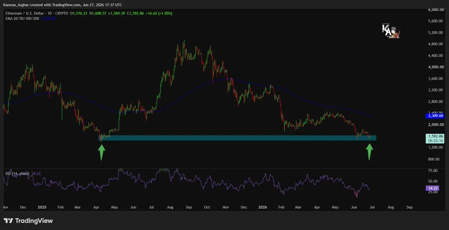
Task: Click the 4,000.00 price axis label
Action: 436,67
